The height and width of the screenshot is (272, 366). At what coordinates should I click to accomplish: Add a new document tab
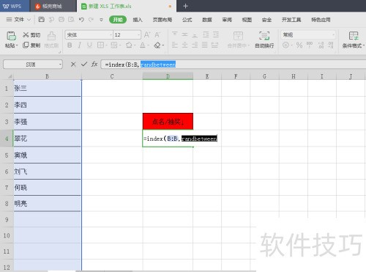pyautogui.click(x=185, y=6)
